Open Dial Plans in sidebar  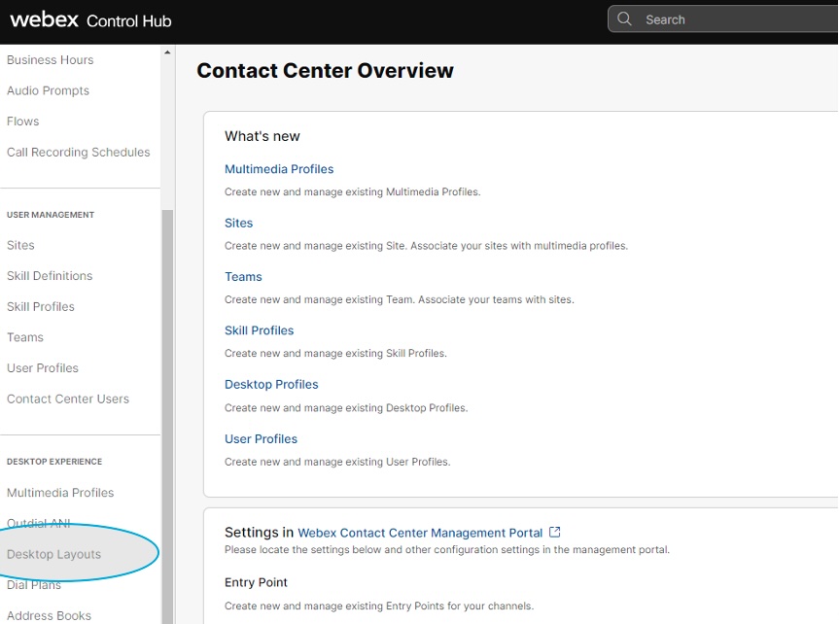click(x=34, y=585)
